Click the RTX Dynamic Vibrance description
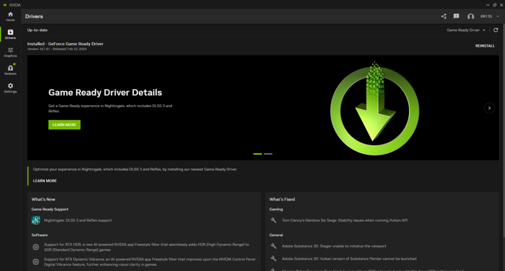 pyautogui.click(x=150, y=262)
